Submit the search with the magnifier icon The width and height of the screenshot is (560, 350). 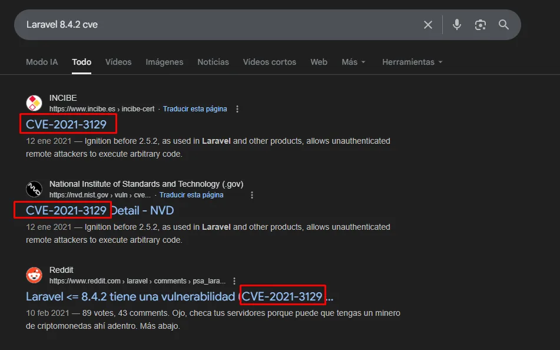(x=503, y=25)
